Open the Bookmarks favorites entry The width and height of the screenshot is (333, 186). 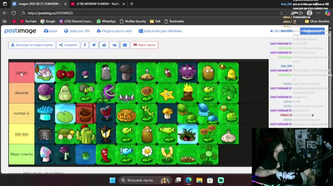(x=174, y=21)
